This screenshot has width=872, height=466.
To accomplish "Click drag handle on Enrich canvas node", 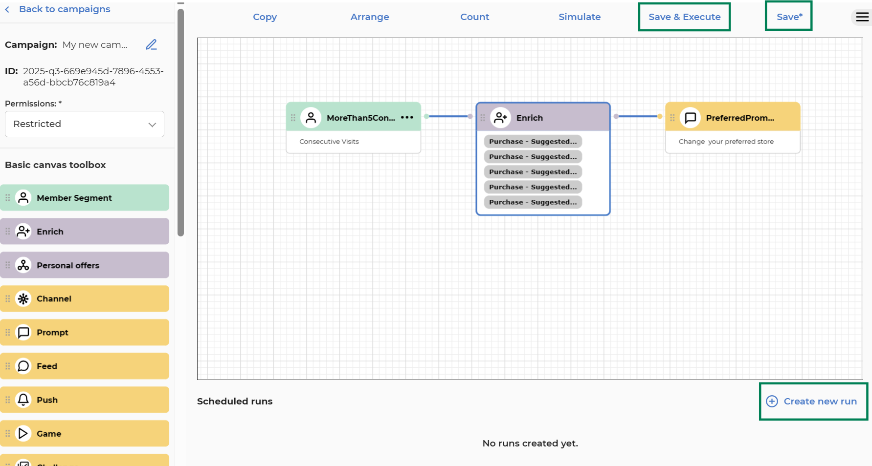I will (x=483, y=118).
